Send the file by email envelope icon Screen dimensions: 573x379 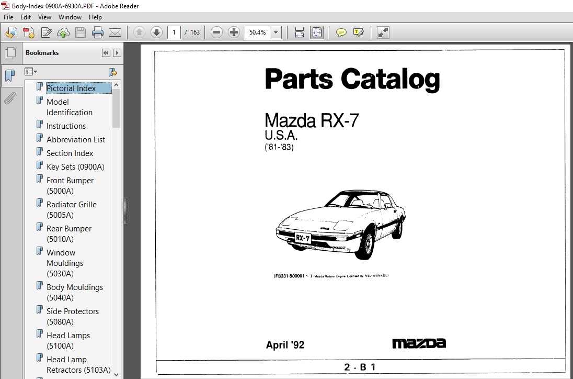(x=114, y=32)
